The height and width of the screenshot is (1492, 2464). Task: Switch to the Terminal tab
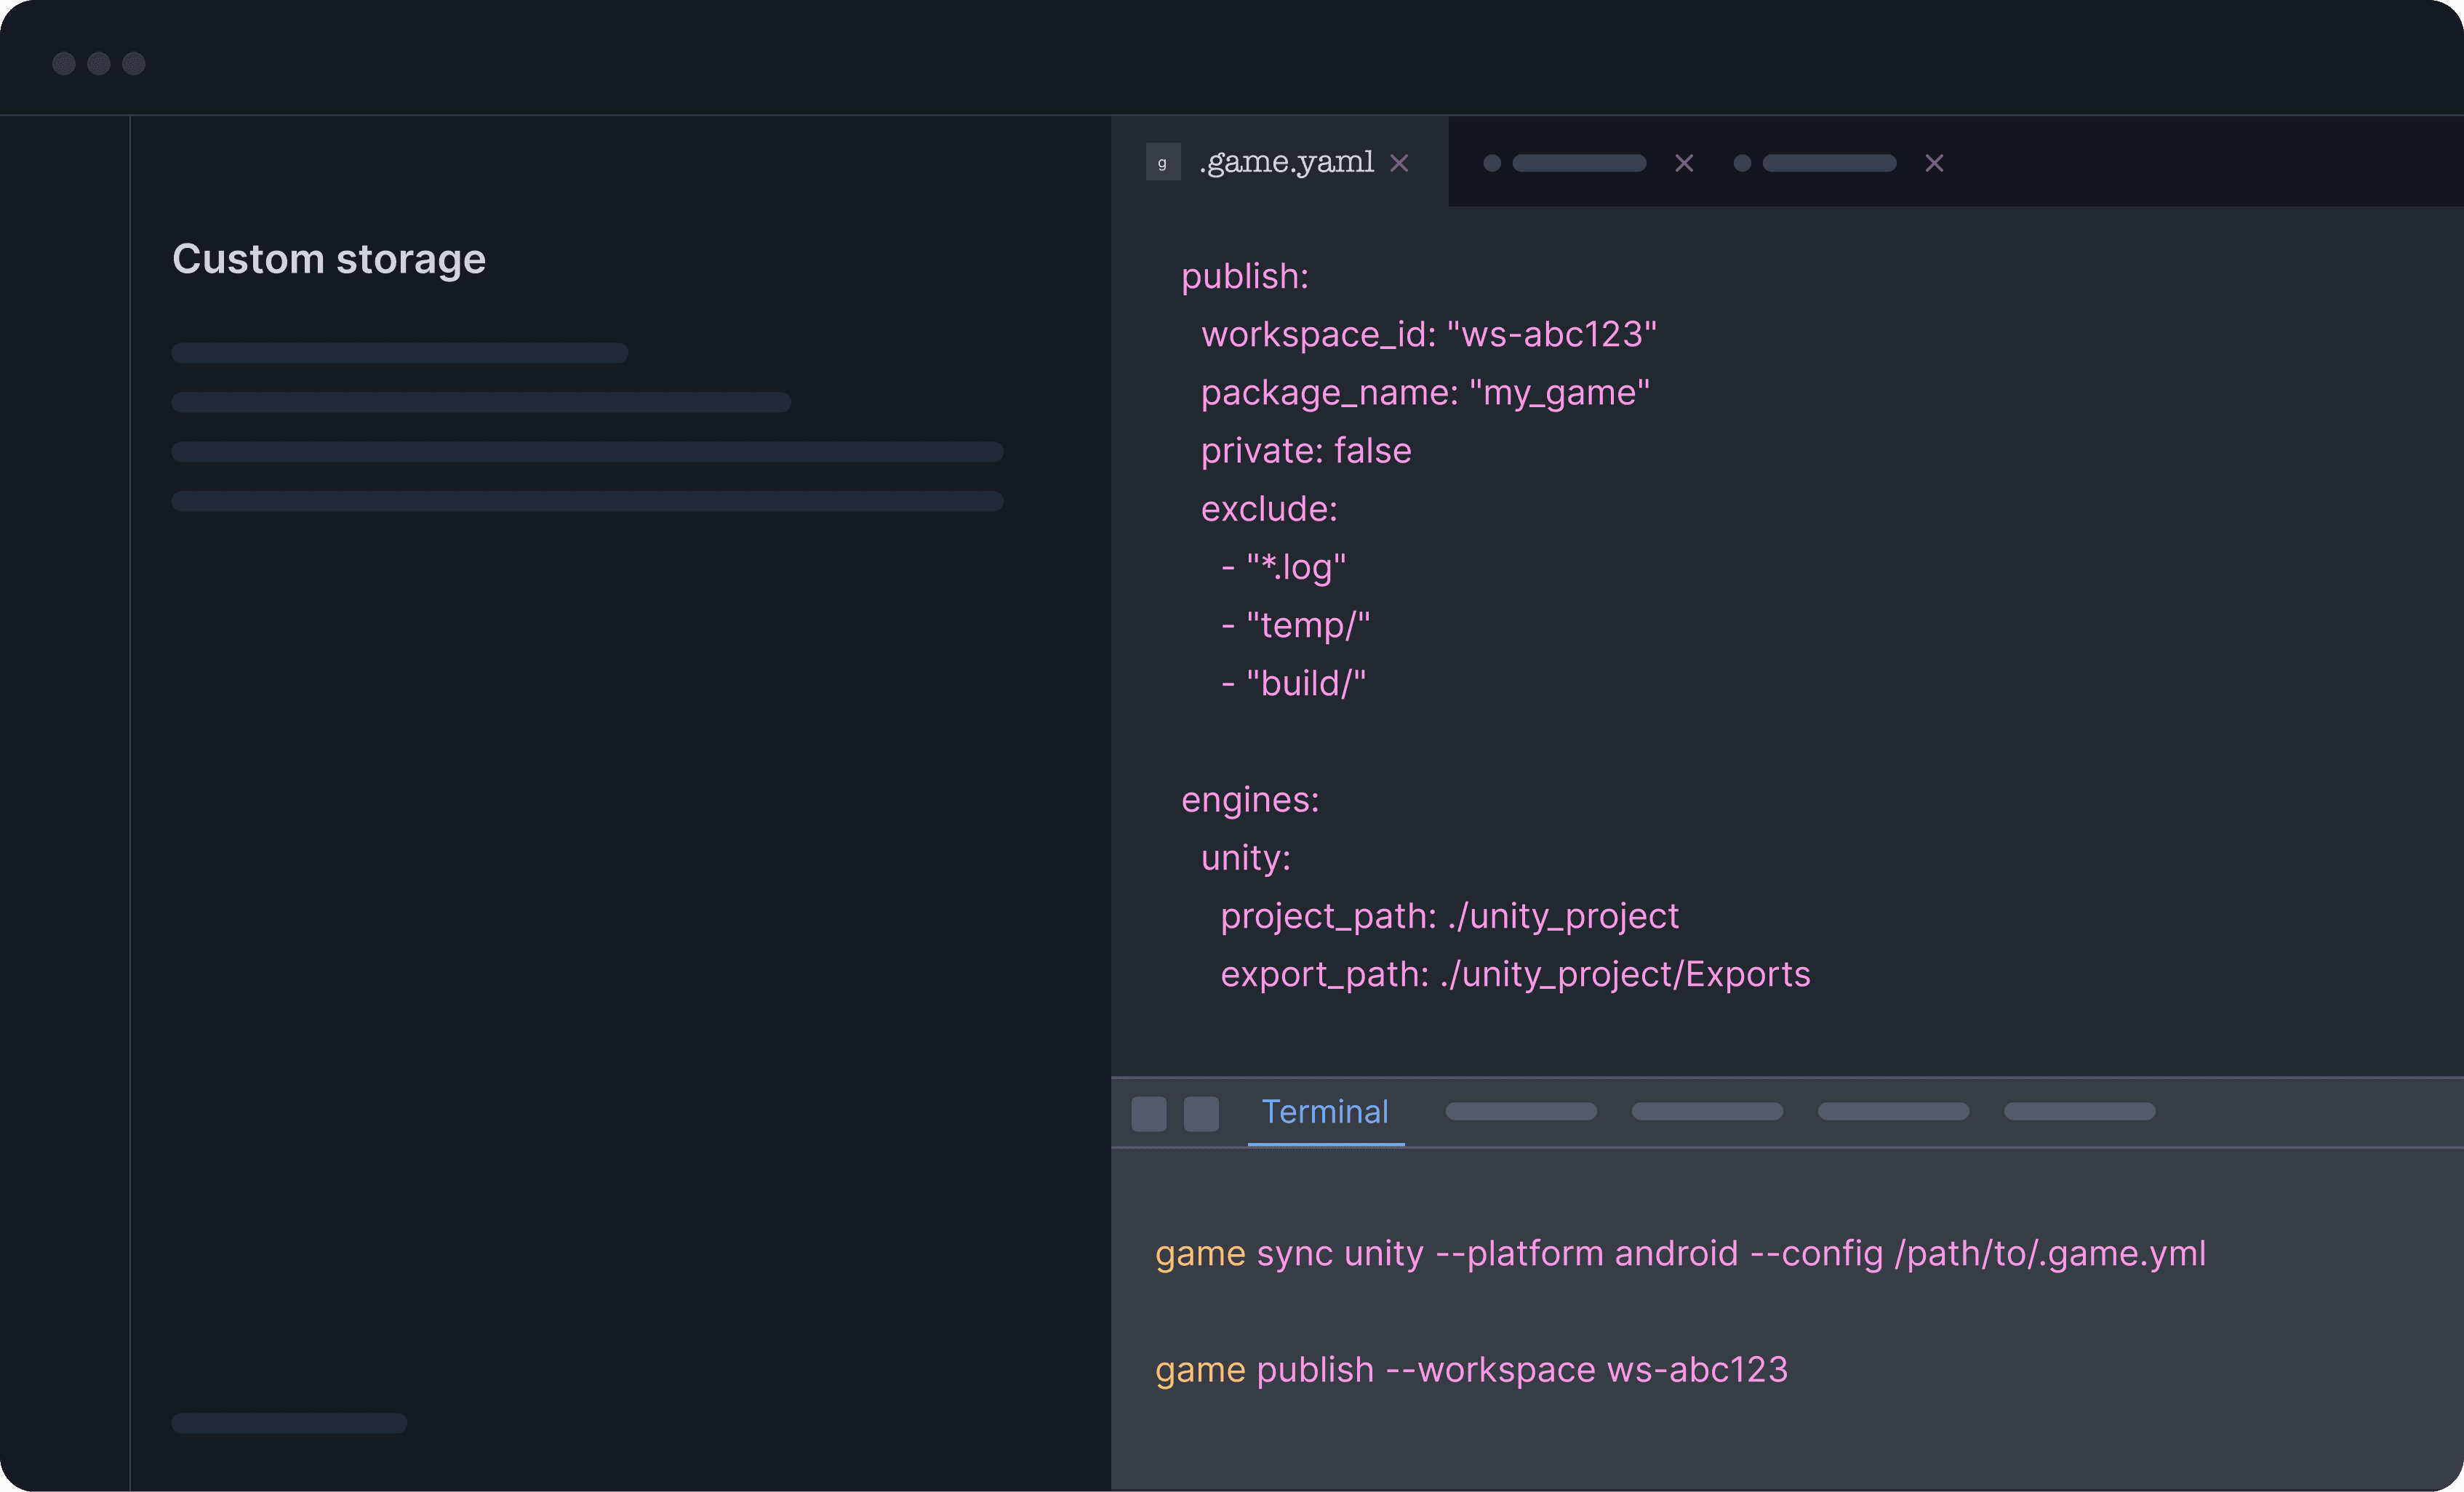(1325, 1112)
